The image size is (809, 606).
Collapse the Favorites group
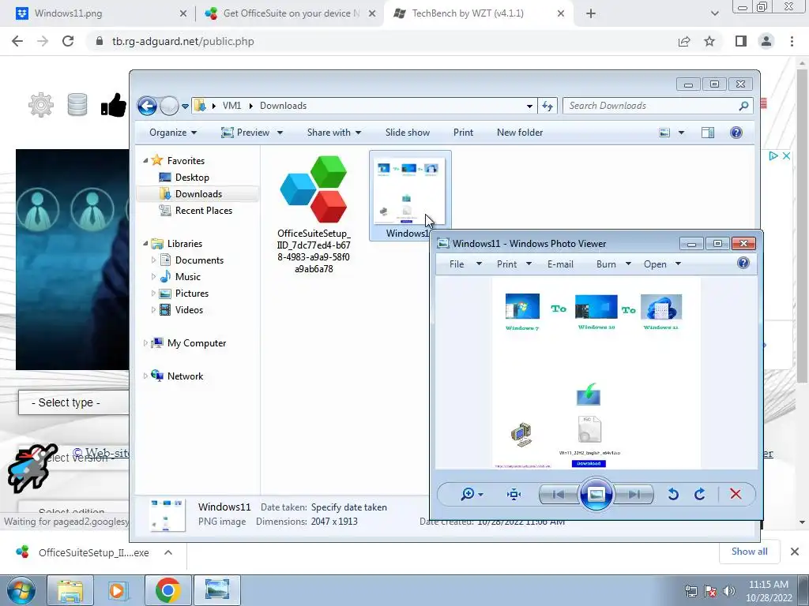145,161
